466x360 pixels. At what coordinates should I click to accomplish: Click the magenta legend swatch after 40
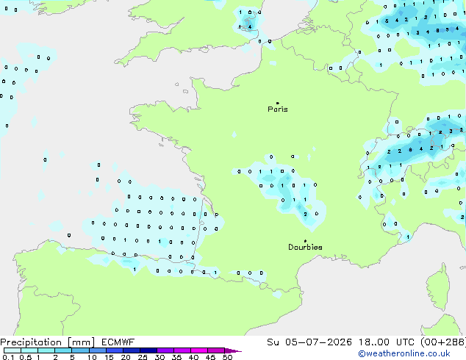[199, 350]
